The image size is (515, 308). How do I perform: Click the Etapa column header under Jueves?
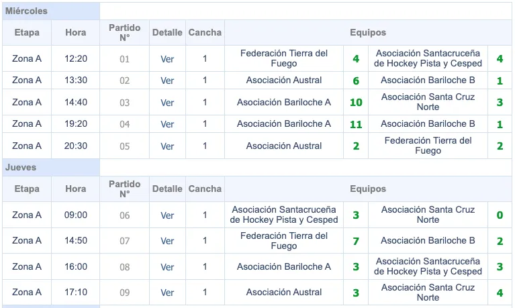[27, 189]
